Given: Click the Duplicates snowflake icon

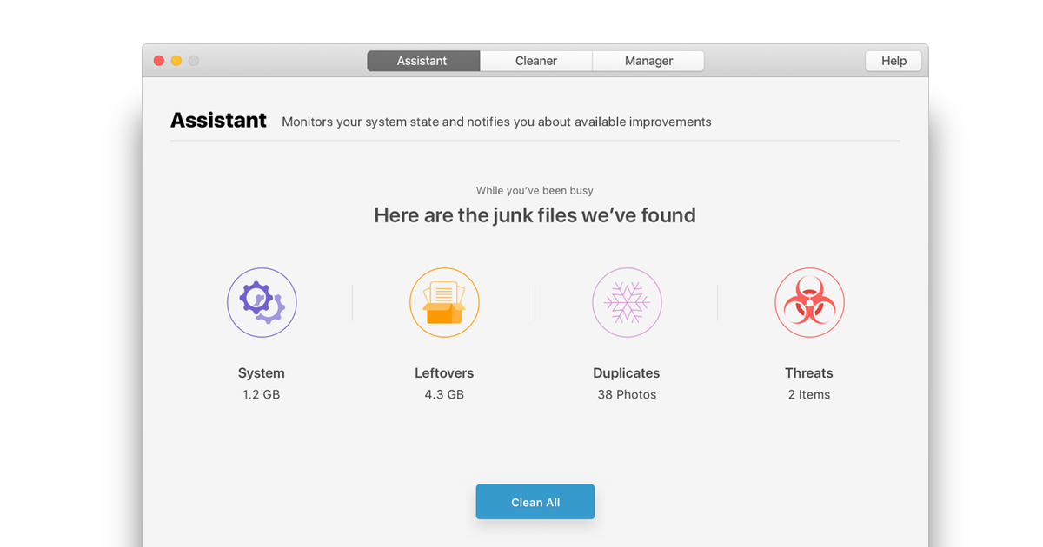Looking at the screenshot, I should click(627, 302).
